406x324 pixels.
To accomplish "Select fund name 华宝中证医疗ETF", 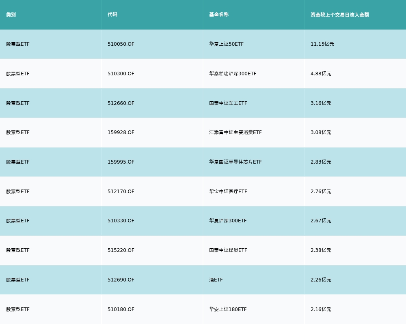I will coord(228,192).
